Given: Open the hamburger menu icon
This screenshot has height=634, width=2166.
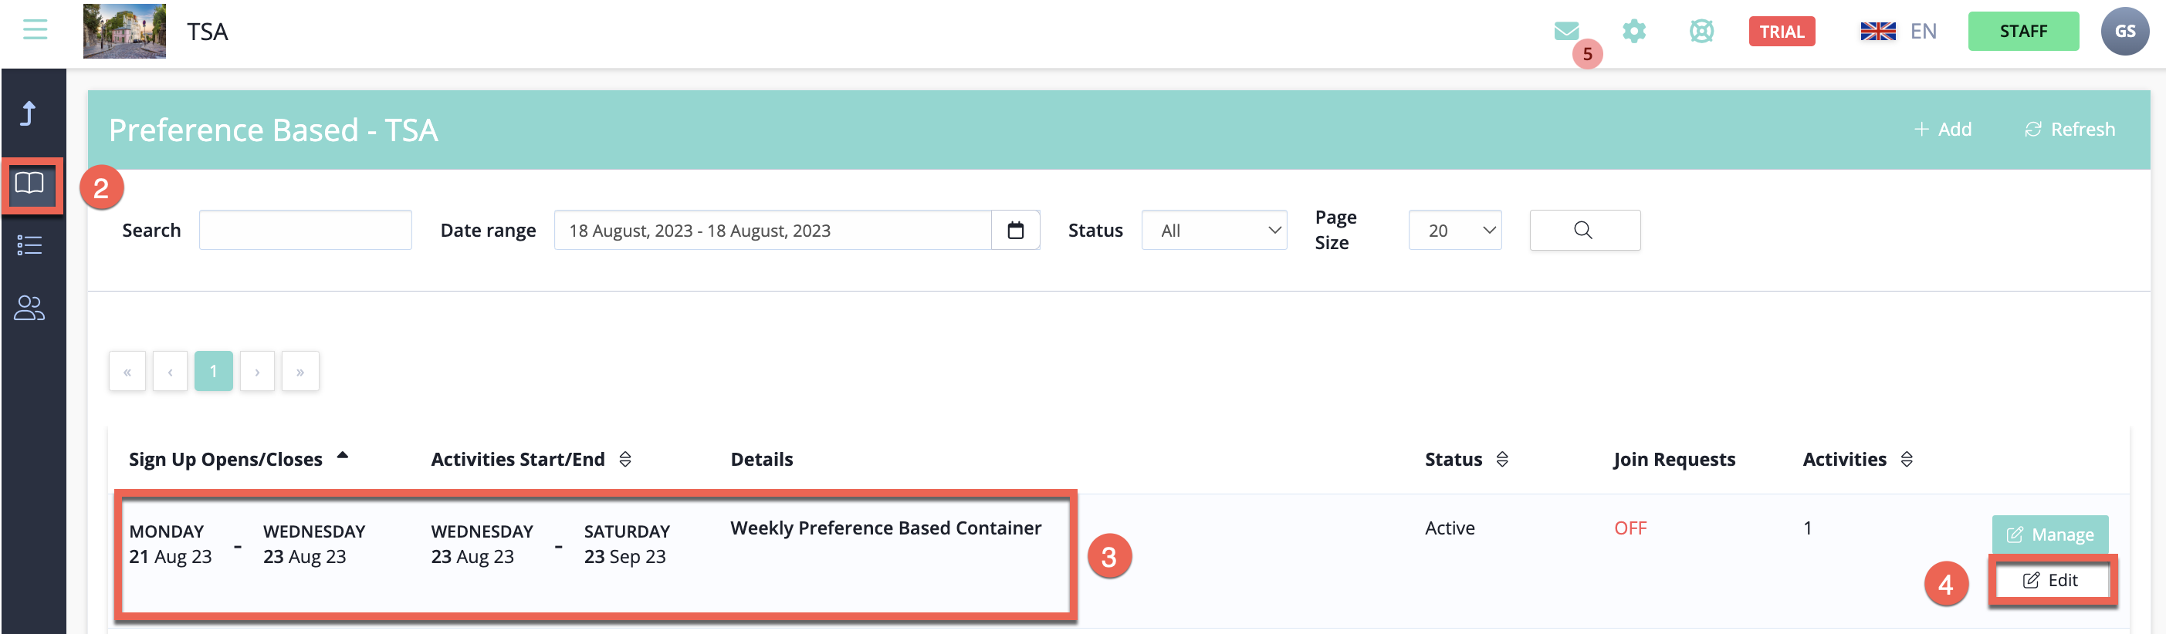Looking at the screenshot, I should coord(35,30).
